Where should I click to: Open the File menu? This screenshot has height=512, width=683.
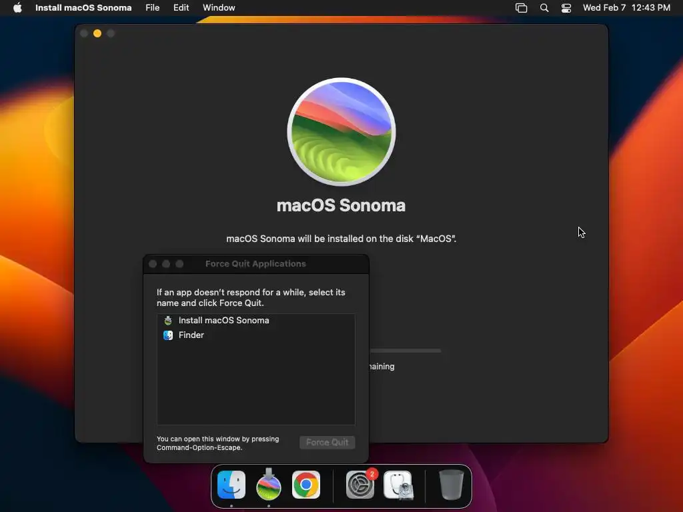click(x=153, y=7)
